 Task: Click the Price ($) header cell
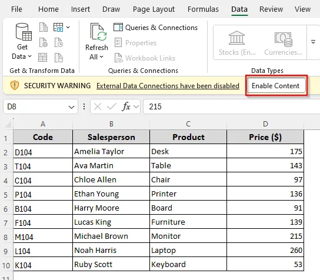tap(265, 137)
